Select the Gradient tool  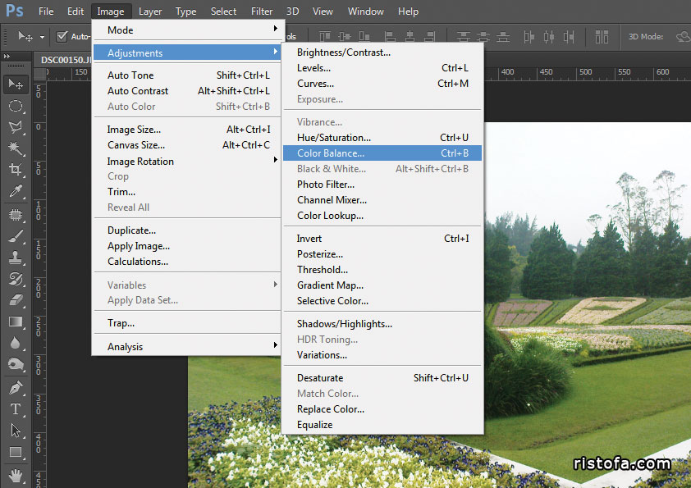(x=16, y=322)
